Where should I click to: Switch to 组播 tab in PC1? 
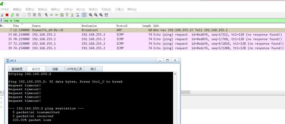pyautogui.click(x=55, y=69)
